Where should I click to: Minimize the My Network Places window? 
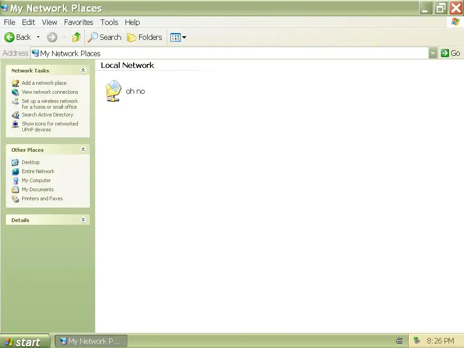(426, 8)
